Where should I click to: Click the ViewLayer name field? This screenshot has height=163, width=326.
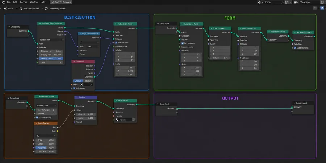coord(310,2)
